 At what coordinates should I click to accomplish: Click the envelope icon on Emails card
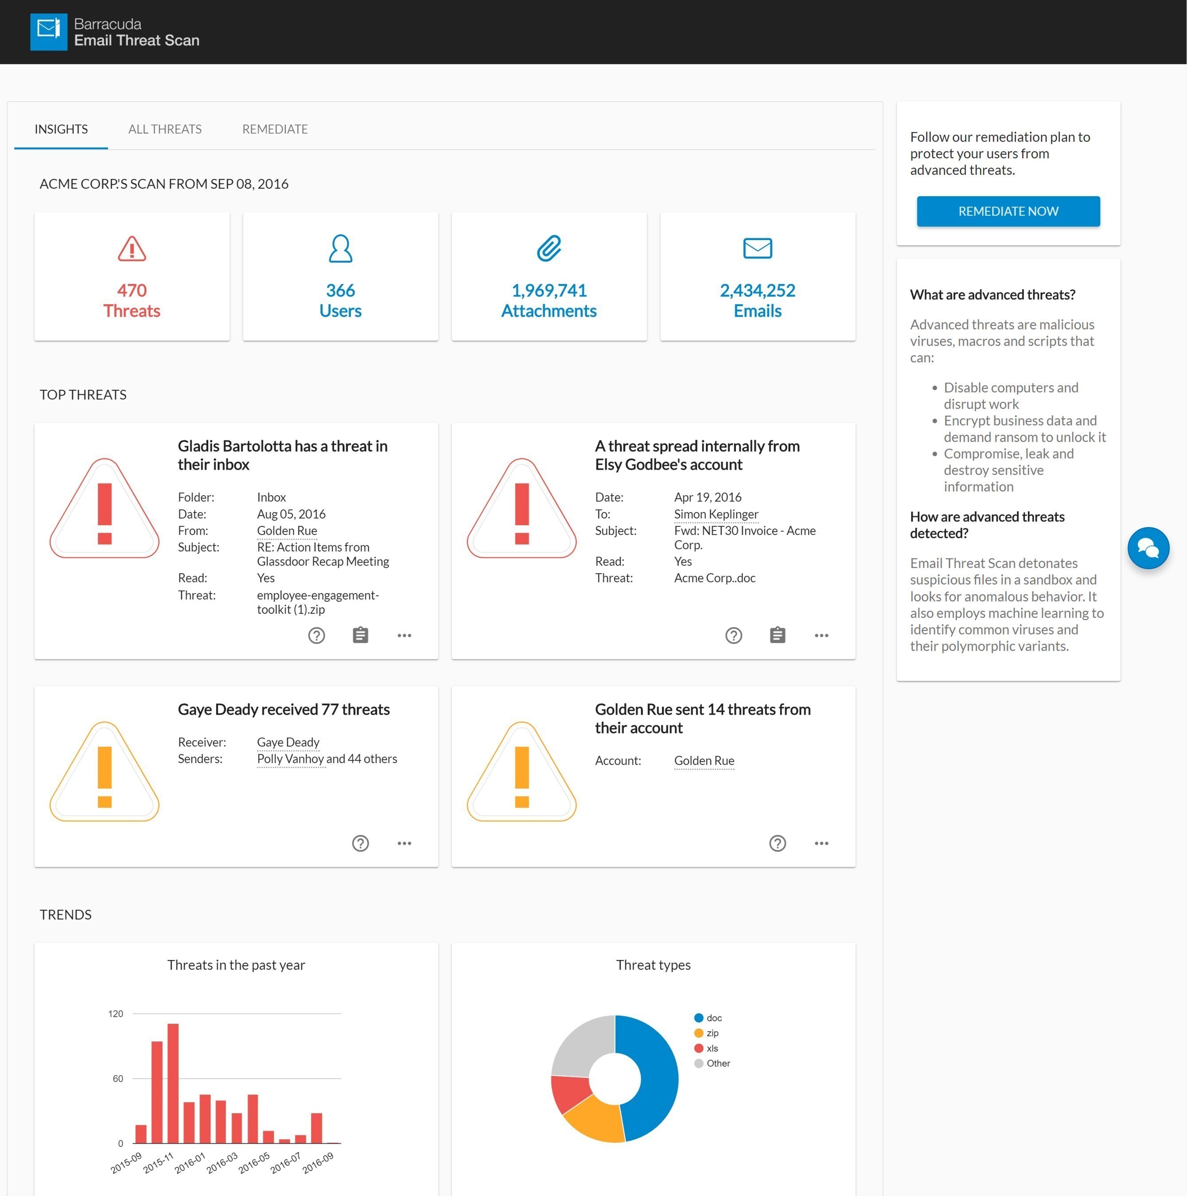tap(757, 249)
